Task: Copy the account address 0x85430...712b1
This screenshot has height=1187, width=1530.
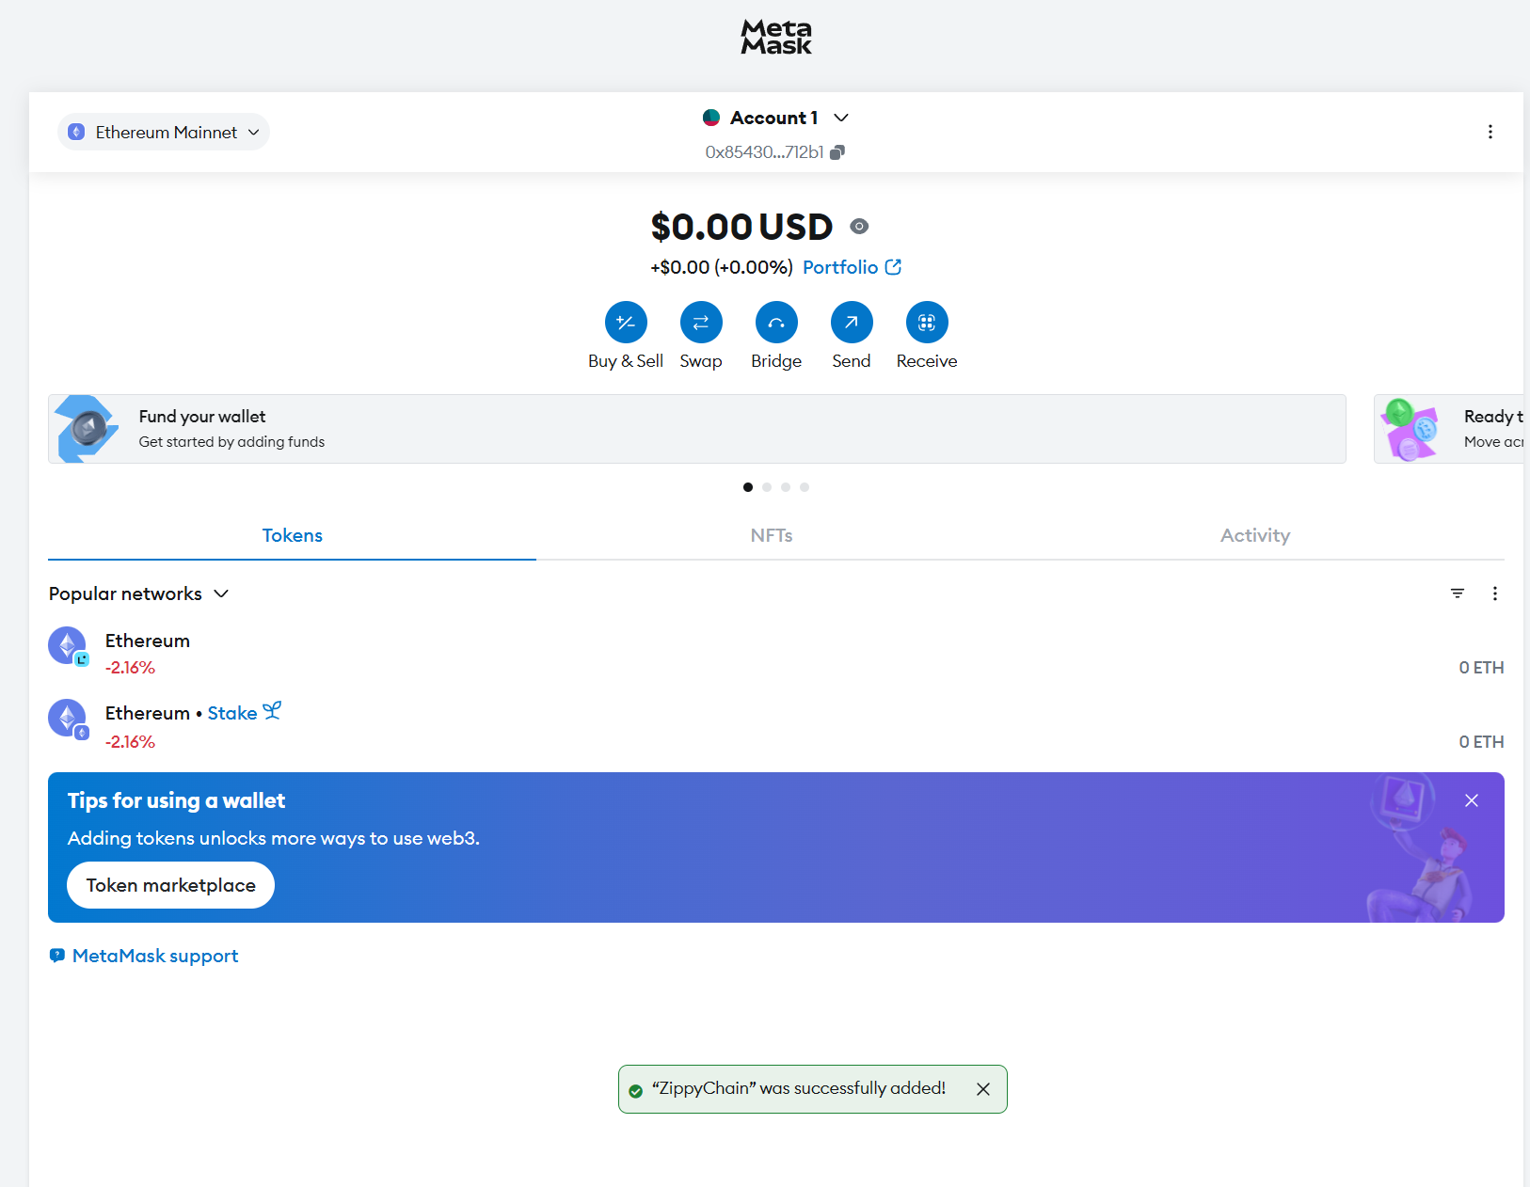Action: tap(837, 152)
